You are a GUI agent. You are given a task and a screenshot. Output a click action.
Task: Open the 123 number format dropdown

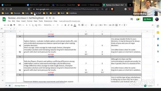click(39, 25)
